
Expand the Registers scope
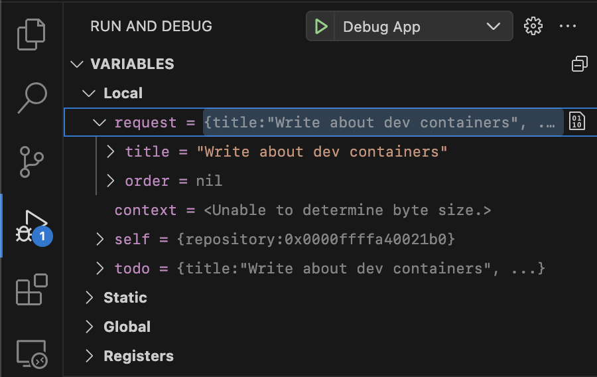89,356
